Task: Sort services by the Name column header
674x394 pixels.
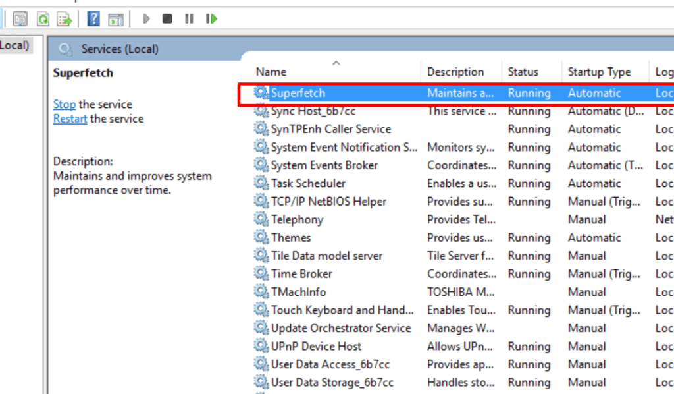Action: [x=271, y=72]
